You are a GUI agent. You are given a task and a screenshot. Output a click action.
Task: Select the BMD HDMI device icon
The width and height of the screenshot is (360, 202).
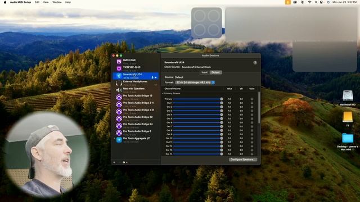(x=119, y=62)
